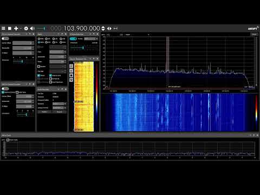The height and width of the screenshot is (195, 260).
Task: Click the crossed-box icon beside the heatmap
Action: click(x=71, y=80)
